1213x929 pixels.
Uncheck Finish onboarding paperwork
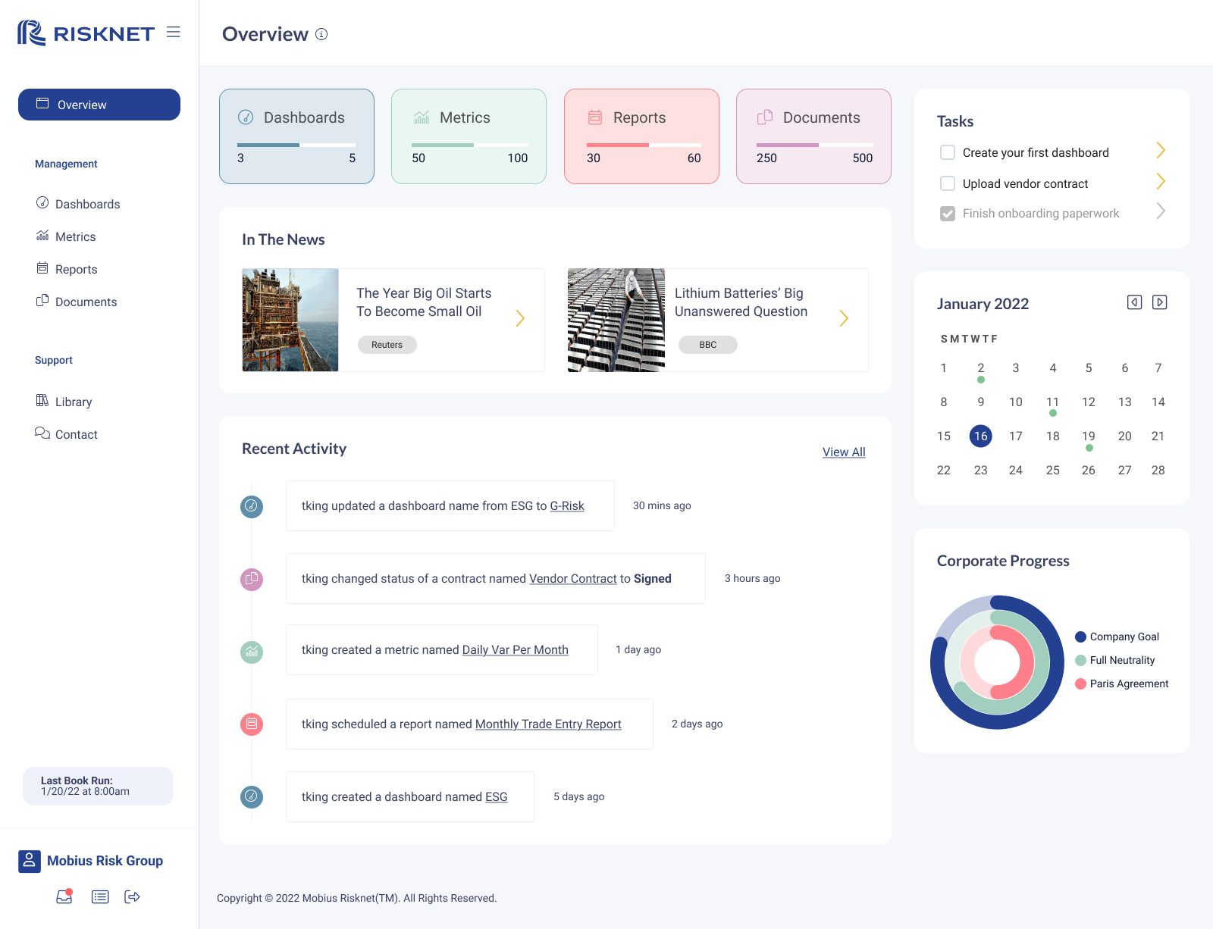948,213
